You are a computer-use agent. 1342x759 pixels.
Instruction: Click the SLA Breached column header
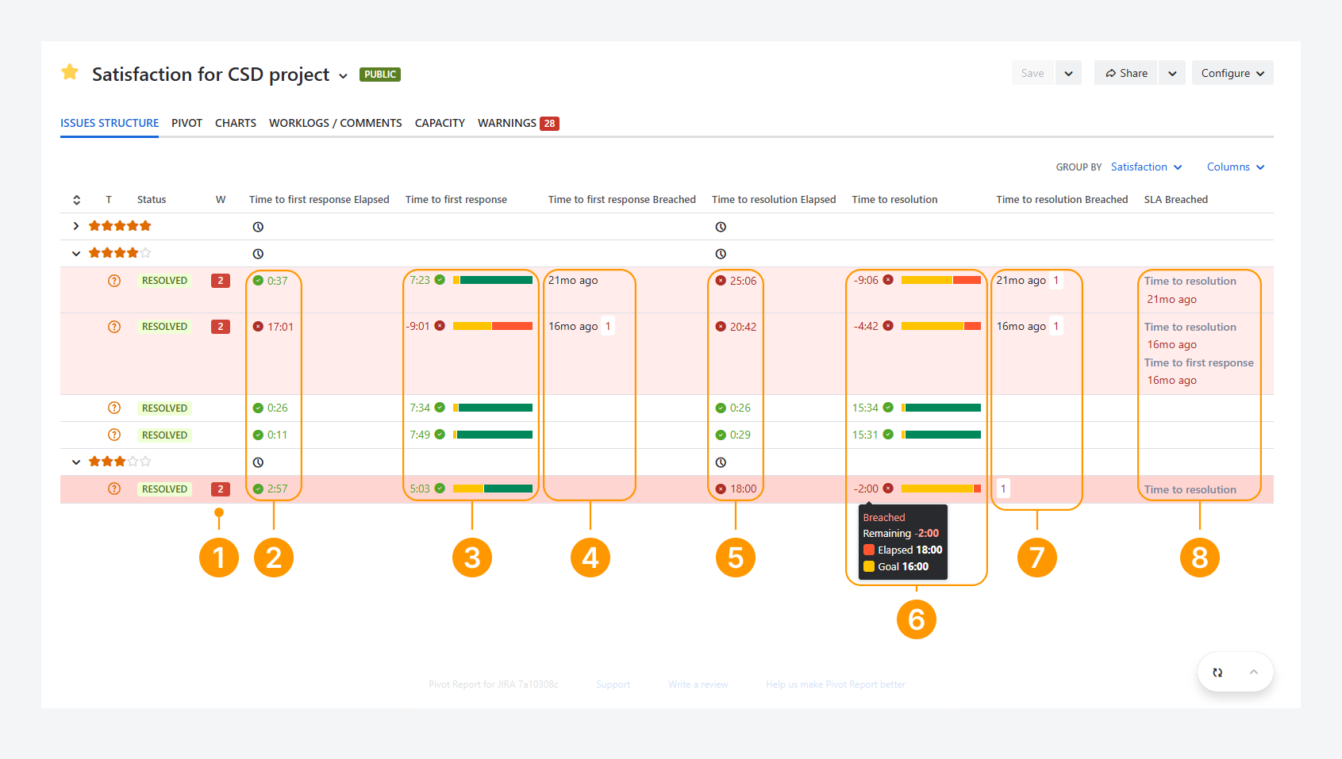point(1176,200)
